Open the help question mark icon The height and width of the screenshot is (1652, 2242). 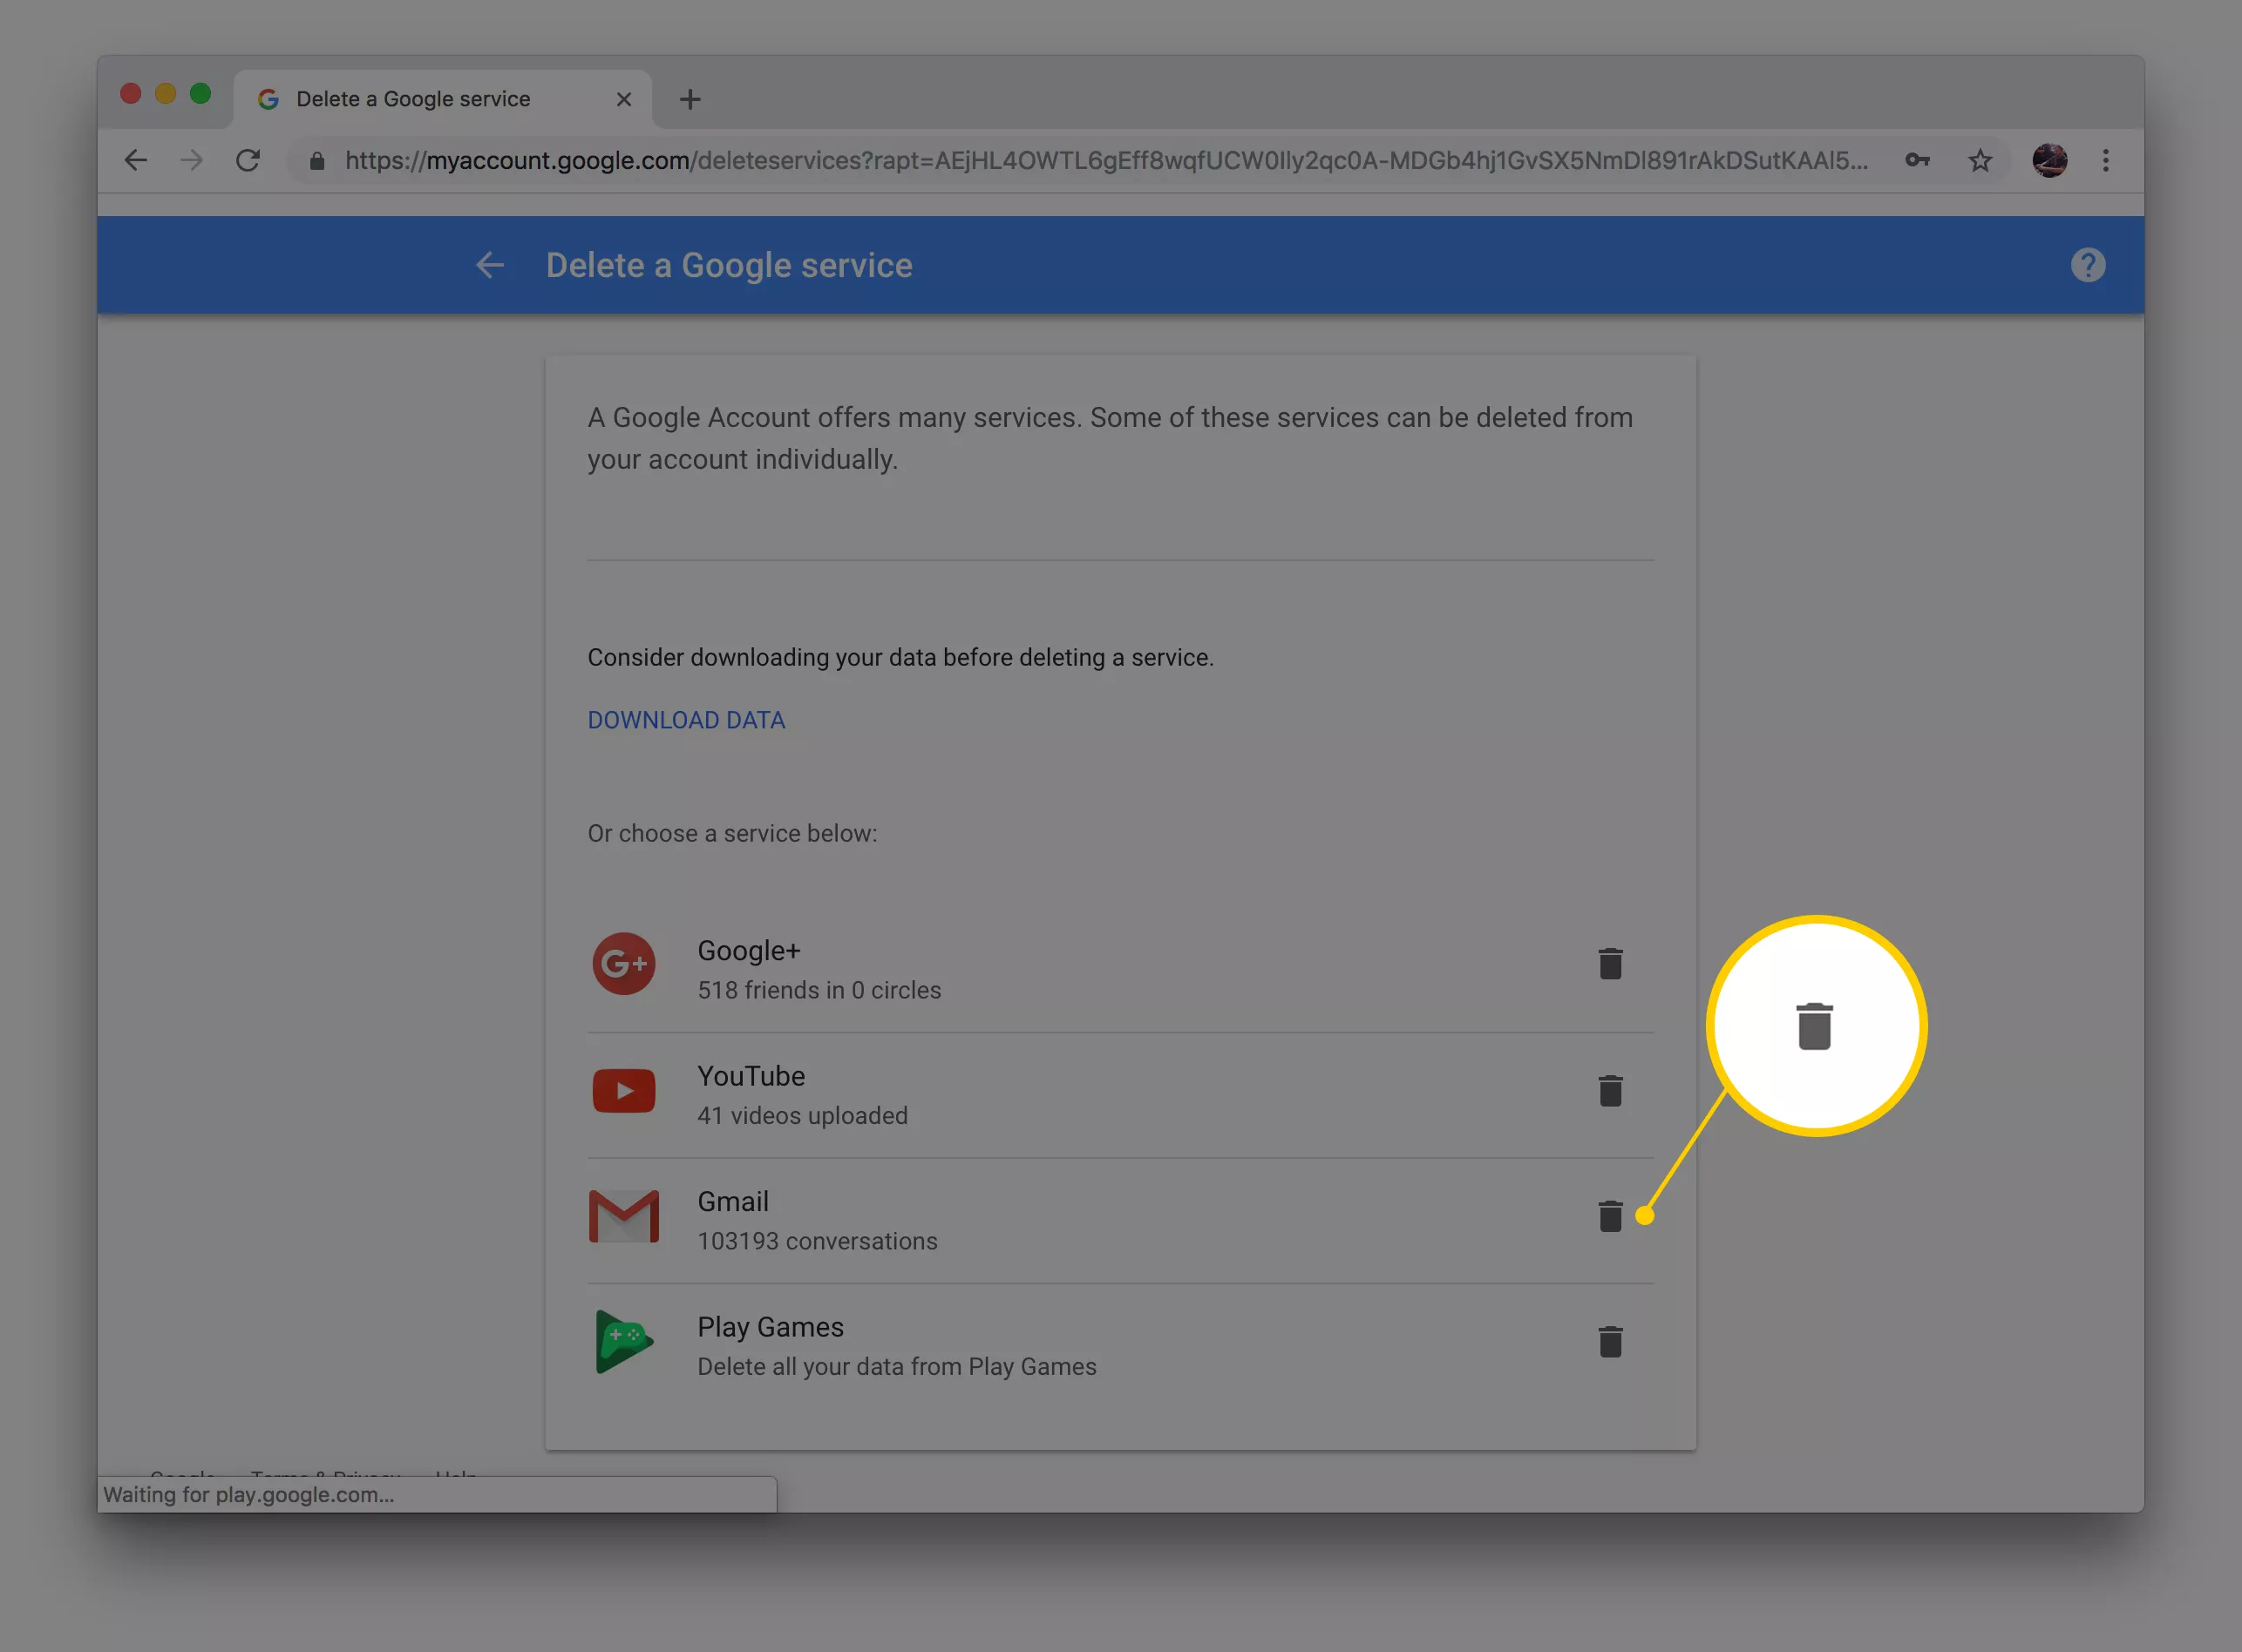click(2087, 265)
